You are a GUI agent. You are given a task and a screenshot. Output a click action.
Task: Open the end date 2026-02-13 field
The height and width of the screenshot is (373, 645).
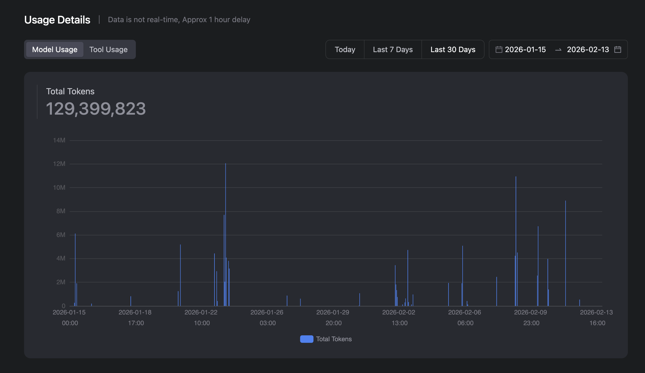[x=588, y=49]
